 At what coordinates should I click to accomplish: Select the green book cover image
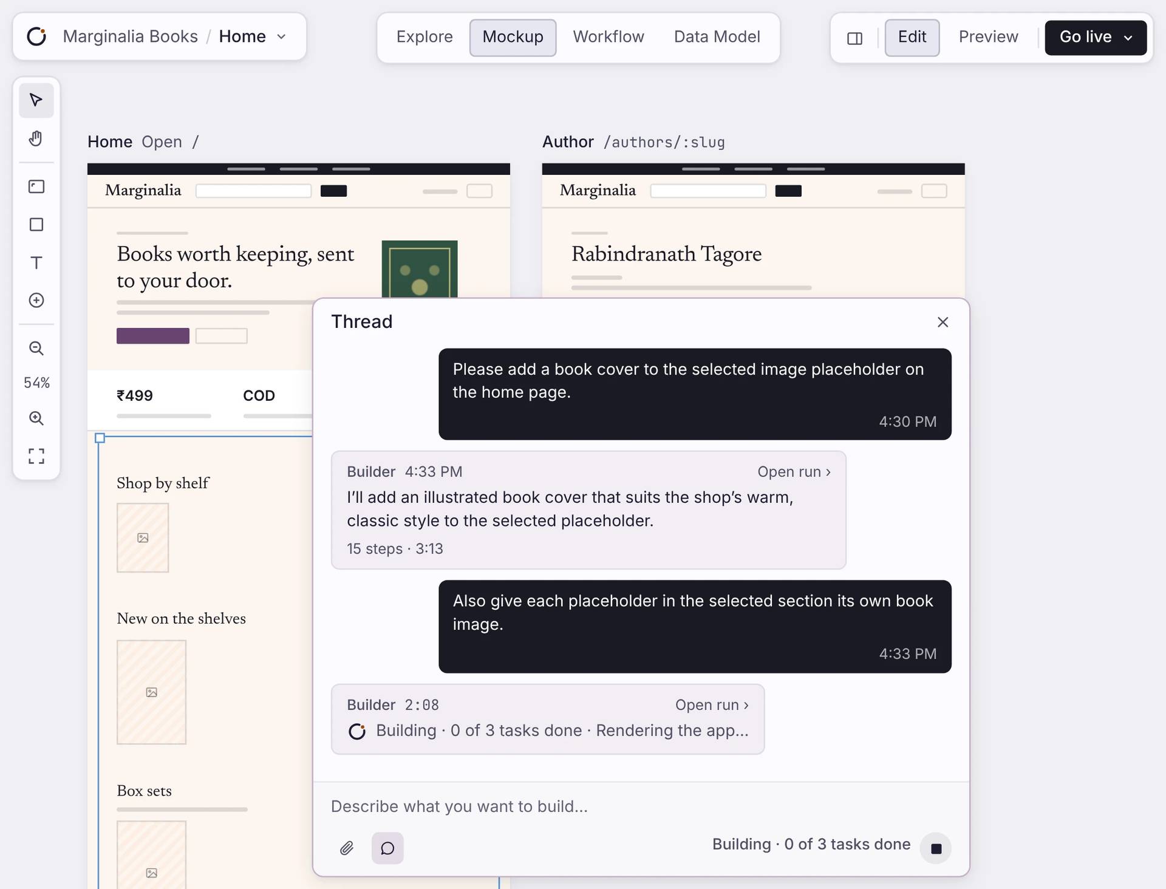pyautogui.click(x=419, y=269)
